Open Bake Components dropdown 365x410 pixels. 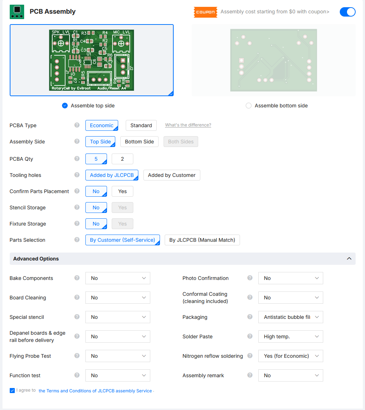click(118, 278)
